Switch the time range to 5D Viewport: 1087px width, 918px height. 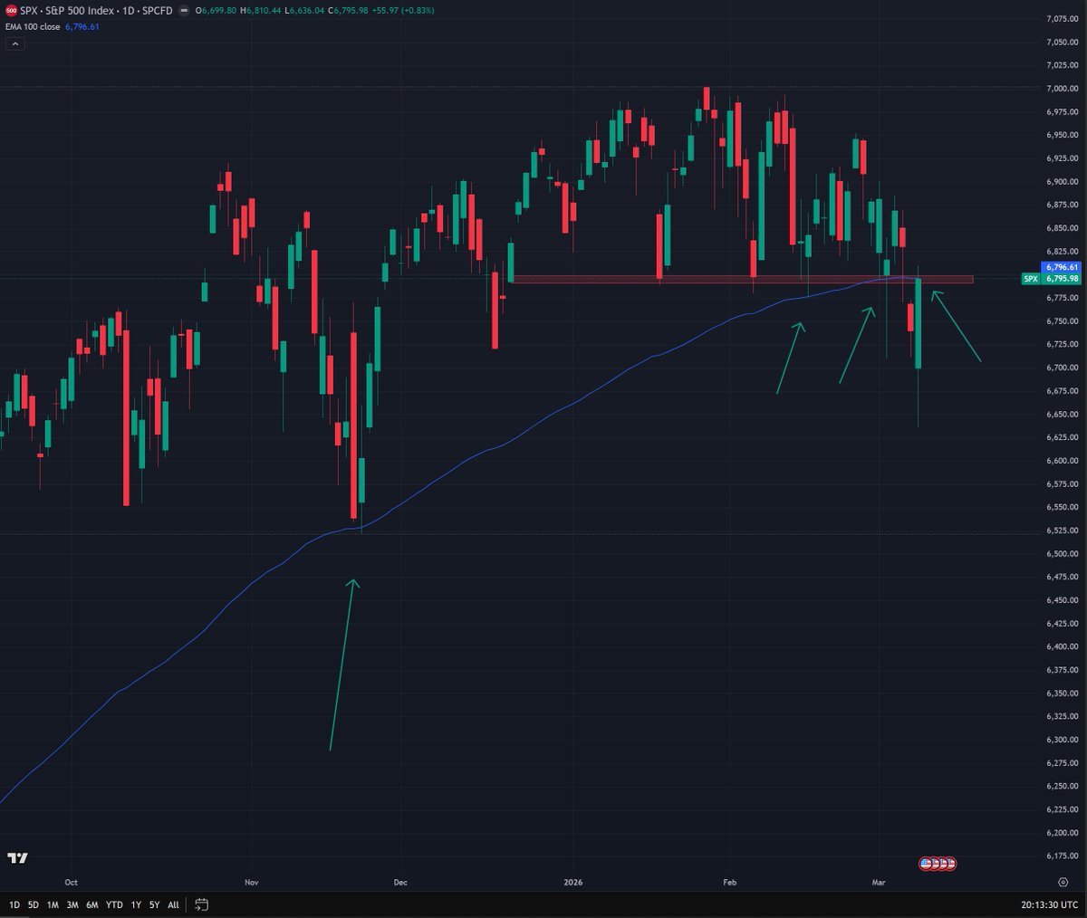[33, 904]
